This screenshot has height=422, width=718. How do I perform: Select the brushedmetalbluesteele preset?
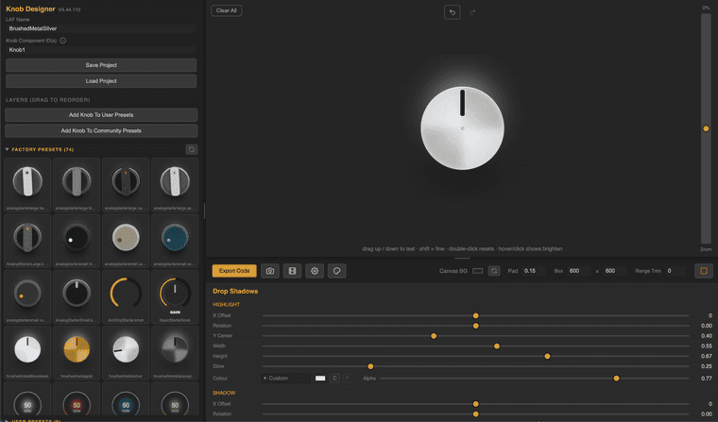tap(27, 352)
